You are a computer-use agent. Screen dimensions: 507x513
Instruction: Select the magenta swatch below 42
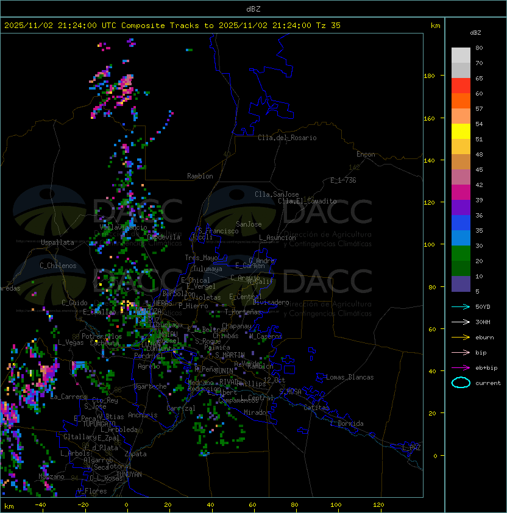point(461,193)
